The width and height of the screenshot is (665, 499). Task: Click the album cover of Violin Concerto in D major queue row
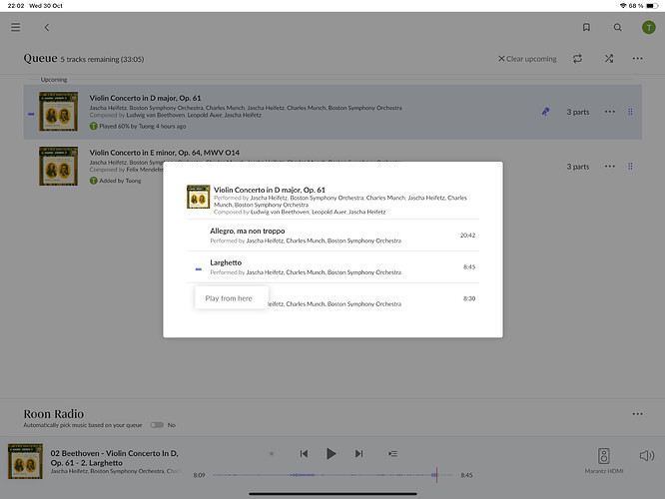tap(59, 112)
